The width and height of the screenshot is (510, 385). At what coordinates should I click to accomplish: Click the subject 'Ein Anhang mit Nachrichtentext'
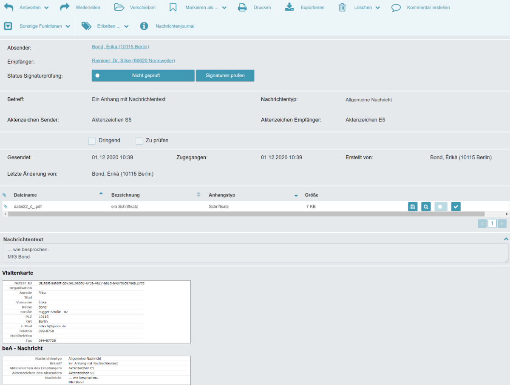coord(128,99)
